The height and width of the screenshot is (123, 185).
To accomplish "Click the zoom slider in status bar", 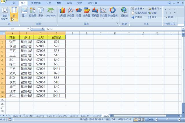I will point(167,119).
